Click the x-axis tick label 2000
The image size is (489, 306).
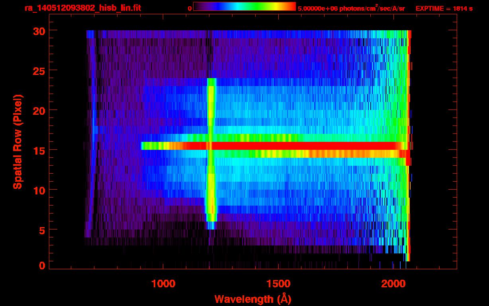[x=393, y=283]
